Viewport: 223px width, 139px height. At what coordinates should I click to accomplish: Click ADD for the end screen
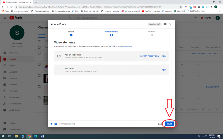[x=164, y=56]
